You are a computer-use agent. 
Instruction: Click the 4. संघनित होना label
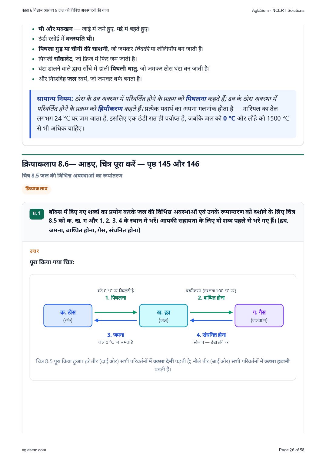(x=211, y=335)
